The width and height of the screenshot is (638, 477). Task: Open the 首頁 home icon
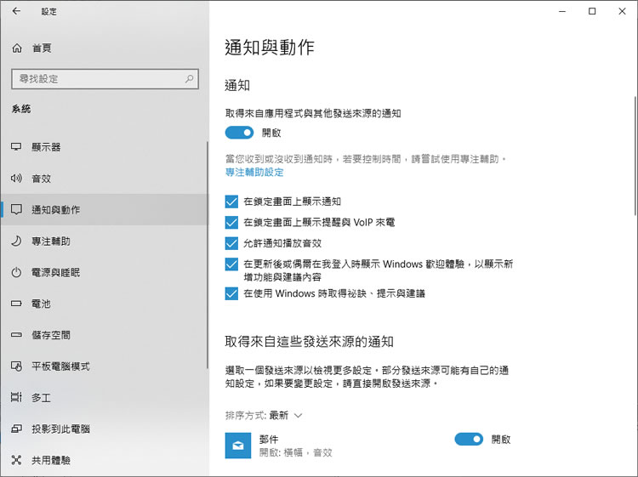pos(17,48)
